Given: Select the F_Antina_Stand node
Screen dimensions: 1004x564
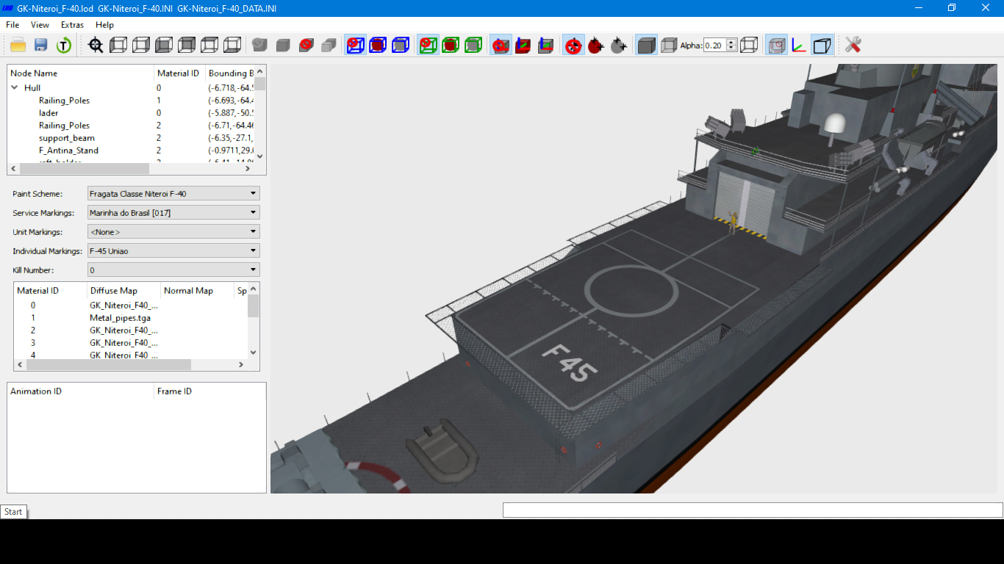Looking at the screenshot, I should [x=131, y=150].
